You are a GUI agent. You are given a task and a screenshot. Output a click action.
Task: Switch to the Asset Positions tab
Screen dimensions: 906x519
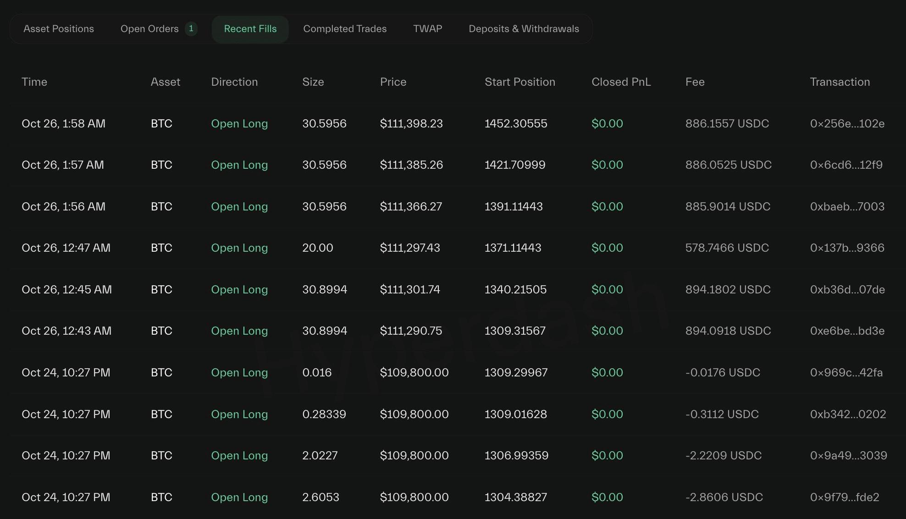point(59,29)
